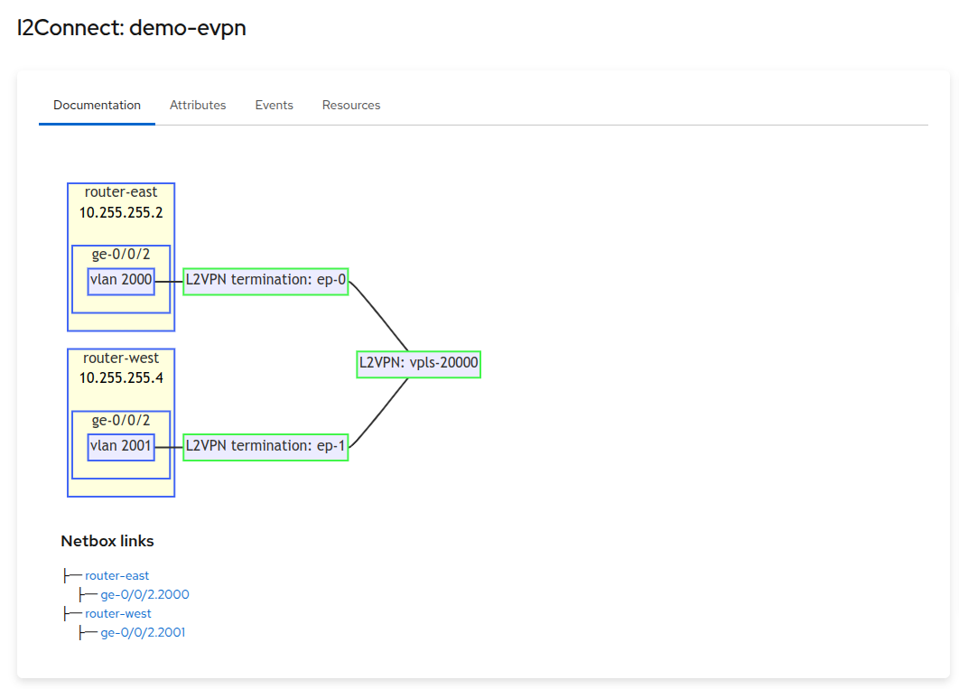
Task: Select the router-east node in the diagram
Action: pyautogui.click(x=120, y=191)
